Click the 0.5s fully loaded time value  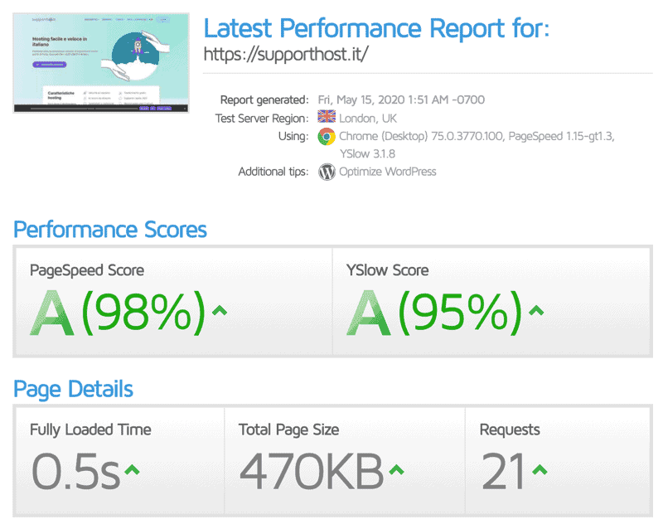tap(76, 472)
